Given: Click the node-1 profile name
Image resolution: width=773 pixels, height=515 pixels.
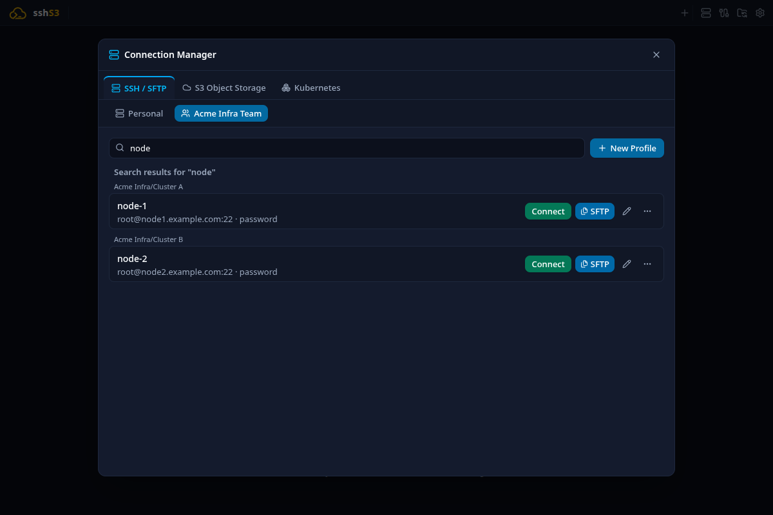Looking at the screenshot, I should pyautogui.click(x=132, y=206).
